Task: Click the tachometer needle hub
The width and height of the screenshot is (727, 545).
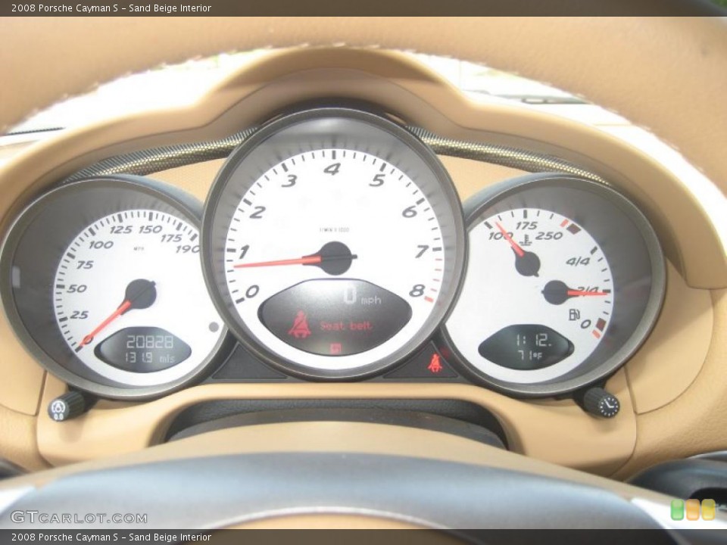Action: coord(335,258)
